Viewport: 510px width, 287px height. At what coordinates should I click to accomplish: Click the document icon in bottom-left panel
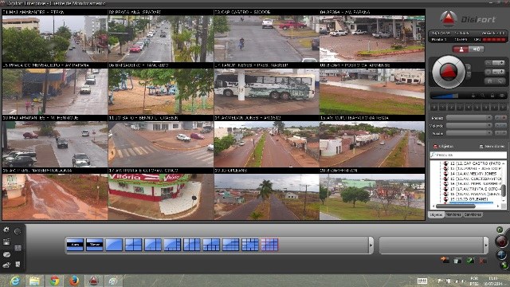(18, 264)
